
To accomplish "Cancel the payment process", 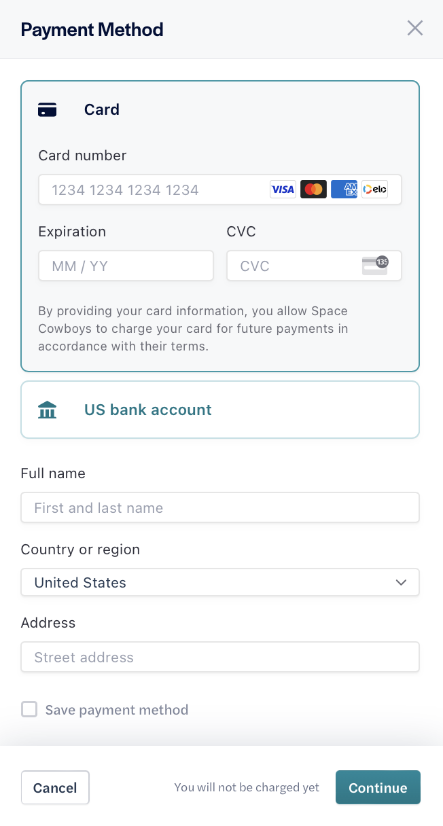I will (55, 787).
